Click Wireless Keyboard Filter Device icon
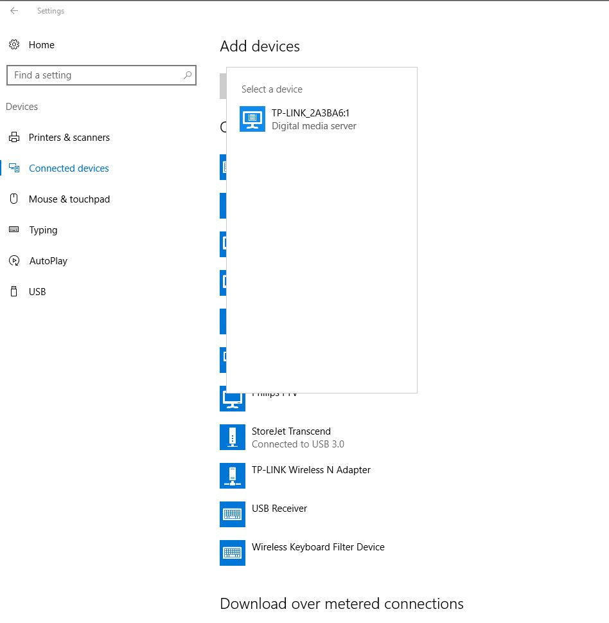This screenshot has height=623, width=609. [x=233, y=553]
